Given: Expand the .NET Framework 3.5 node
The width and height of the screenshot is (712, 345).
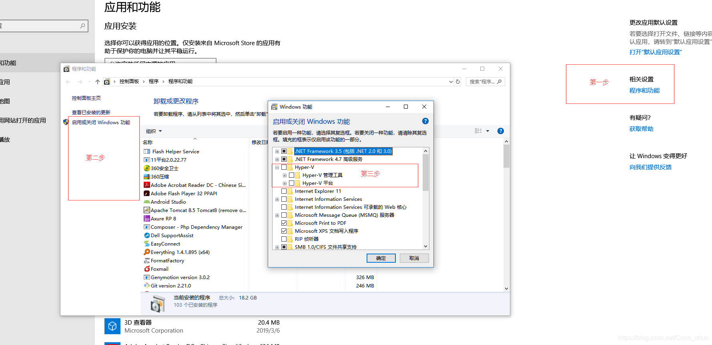Looking at the screenshot, I should (277, 151).
